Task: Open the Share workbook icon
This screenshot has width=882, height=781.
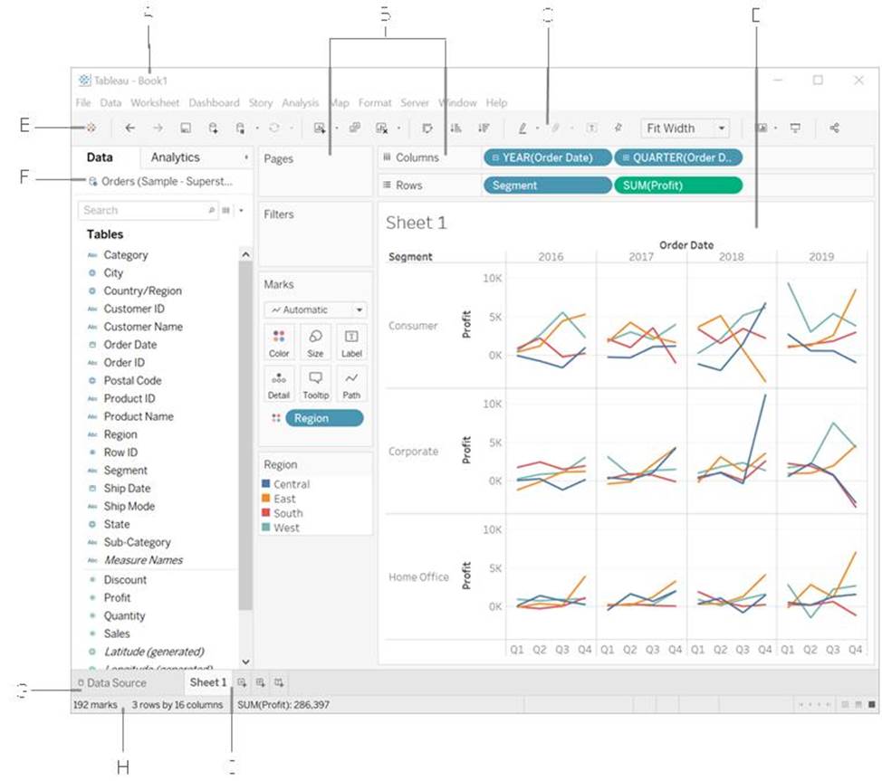Action: coord(834,129)
